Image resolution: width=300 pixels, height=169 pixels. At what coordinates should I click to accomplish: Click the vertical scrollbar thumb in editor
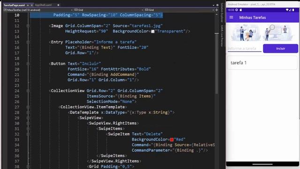[x=217, y=63]
